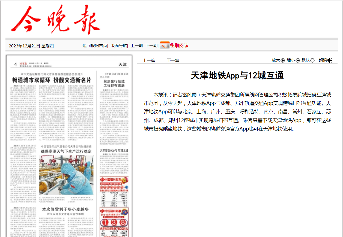Click the zoom-in plus icon
Viewport: 343px width, 237px height.
pos(283,60)
